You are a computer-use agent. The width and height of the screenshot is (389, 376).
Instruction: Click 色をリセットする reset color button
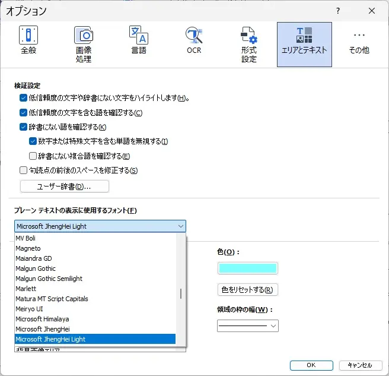click(248, 290)
